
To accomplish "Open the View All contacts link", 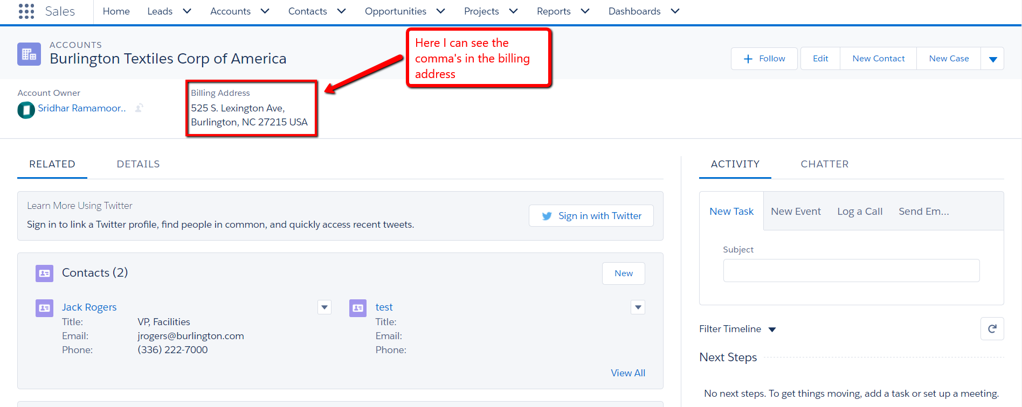I will [x=627, y=373].
